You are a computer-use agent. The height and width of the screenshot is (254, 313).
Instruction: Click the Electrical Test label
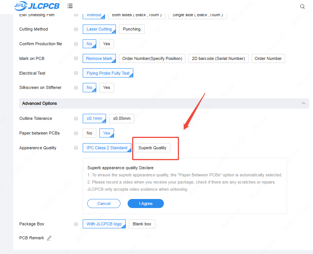click(x=32, y=73)
